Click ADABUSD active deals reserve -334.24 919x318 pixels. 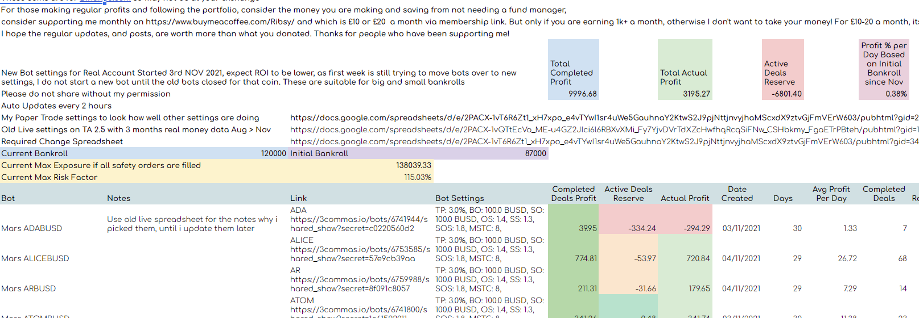click(642, 228)
